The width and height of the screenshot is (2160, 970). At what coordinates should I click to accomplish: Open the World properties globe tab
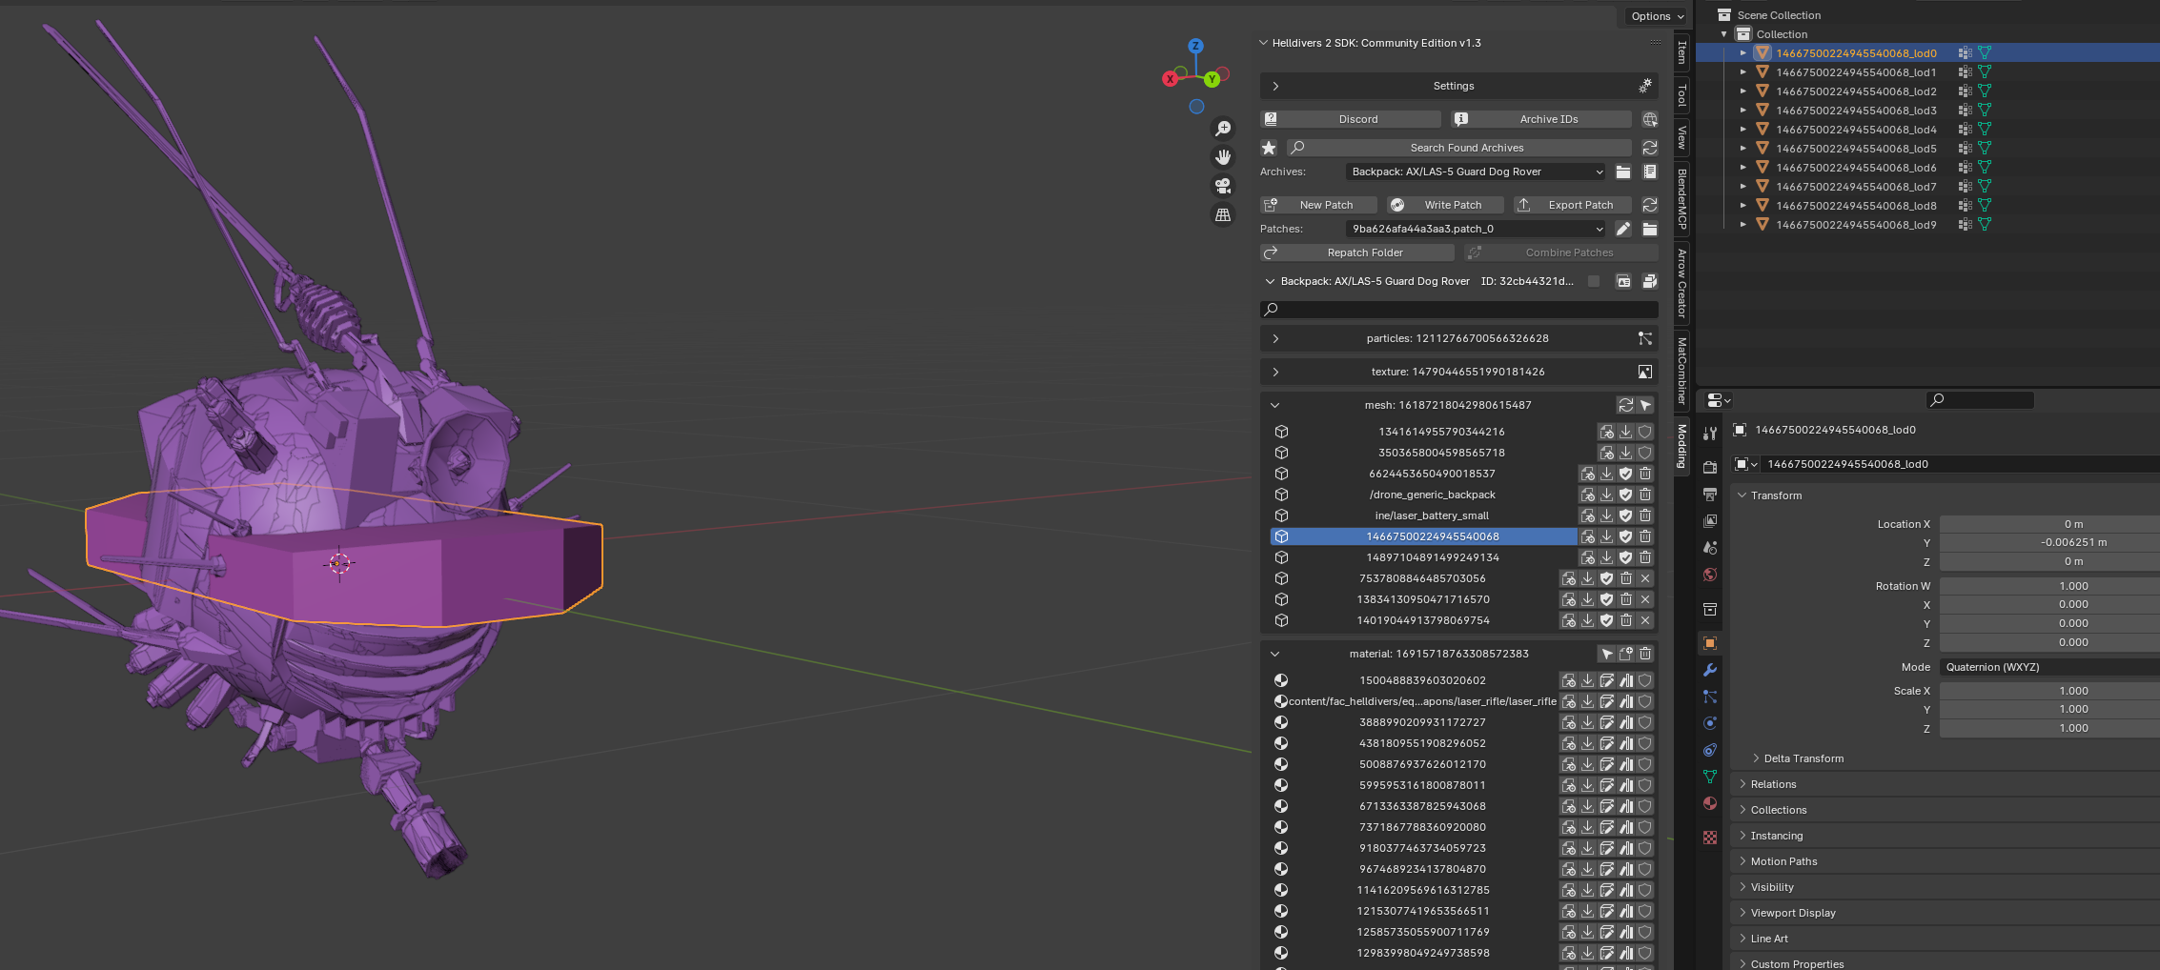1710,575
